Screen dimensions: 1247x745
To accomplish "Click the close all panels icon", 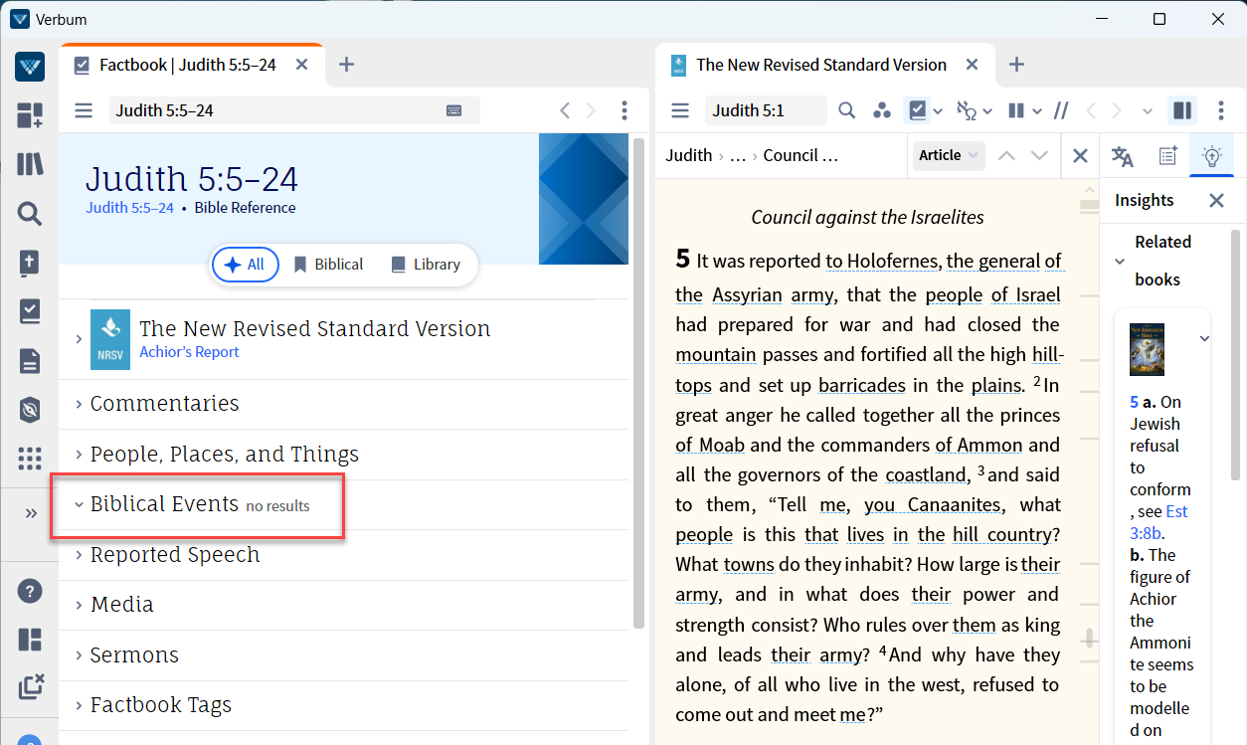I will 30,686.
